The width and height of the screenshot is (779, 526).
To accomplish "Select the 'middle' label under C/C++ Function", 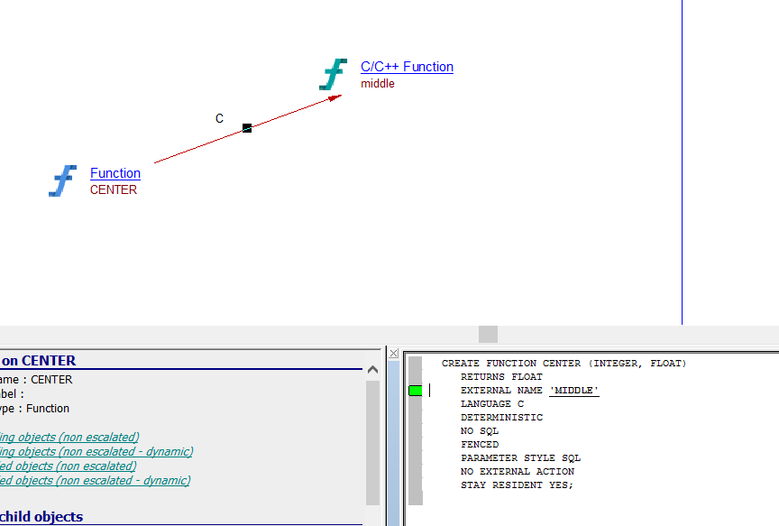I will click(378, 84).
